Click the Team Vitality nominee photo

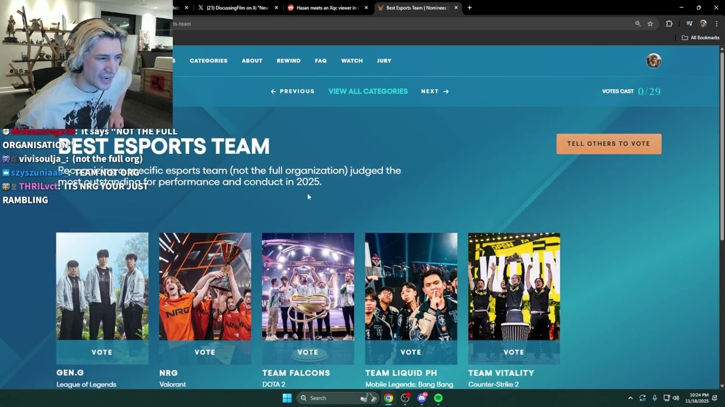coord(514,287)
